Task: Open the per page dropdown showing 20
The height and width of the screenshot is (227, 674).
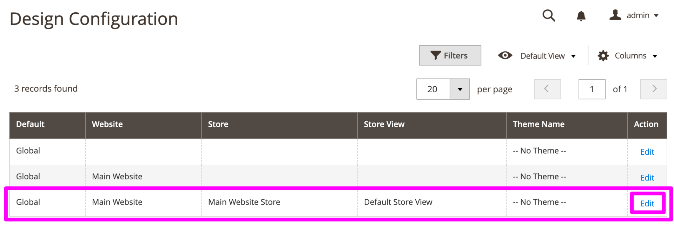Action: coord(460,89)
